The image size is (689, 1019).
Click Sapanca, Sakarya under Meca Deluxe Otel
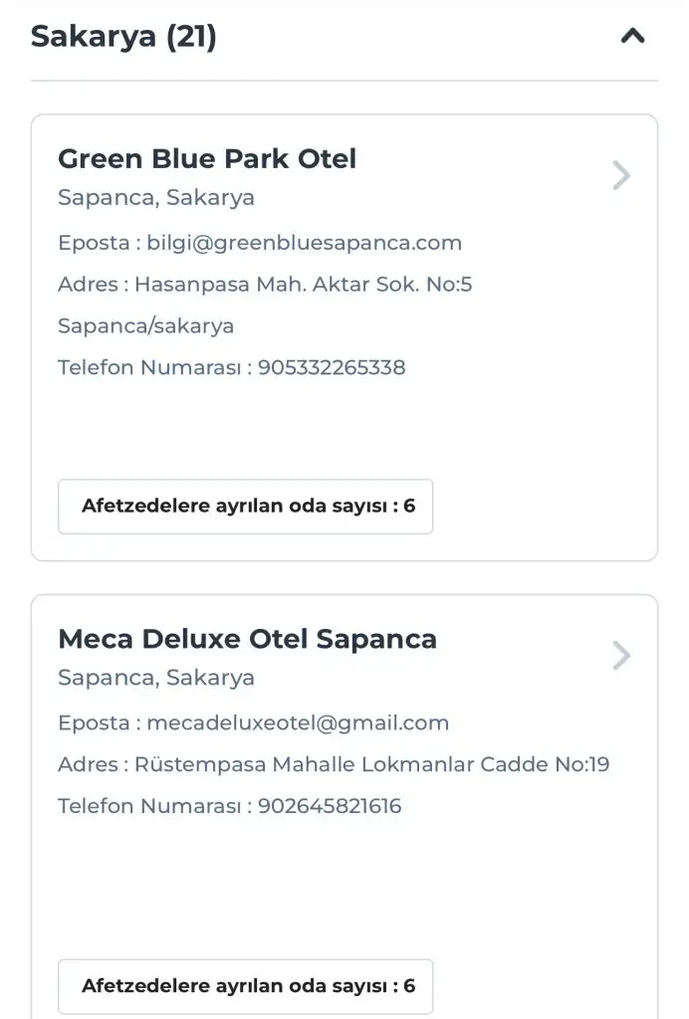tap(156, 678)
